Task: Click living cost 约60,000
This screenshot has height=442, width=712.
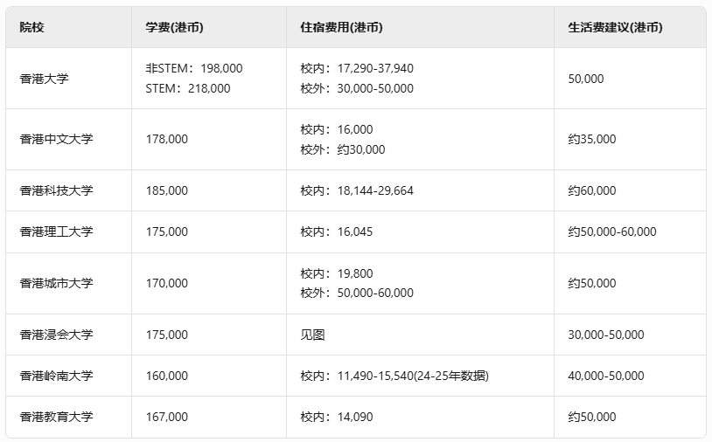Action: [x=592, y=190]
